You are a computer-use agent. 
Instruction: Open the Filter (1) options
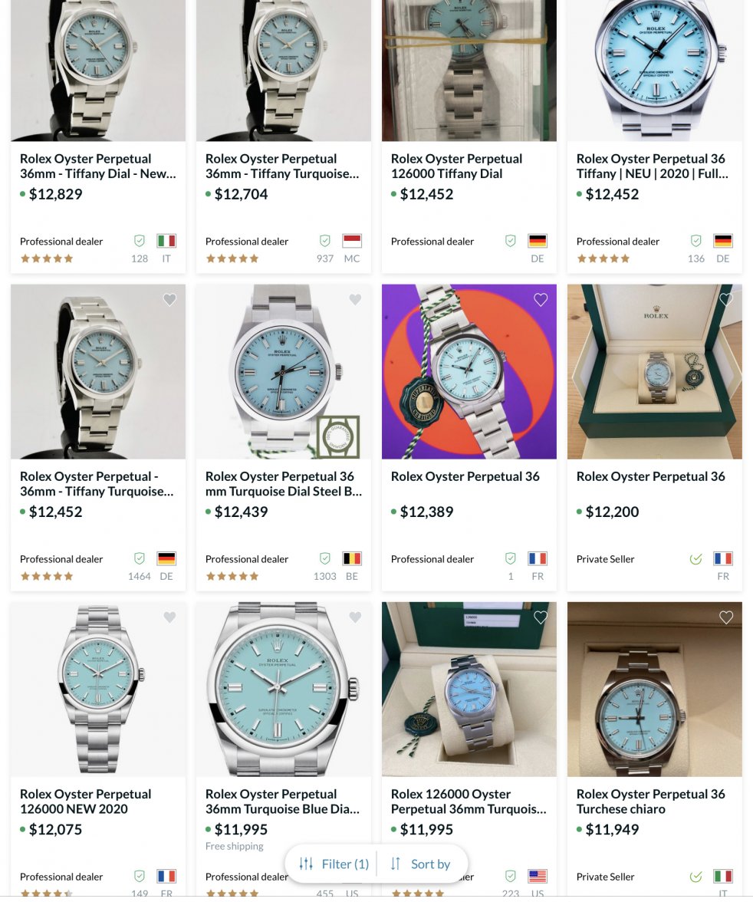[x=334, y=864]
